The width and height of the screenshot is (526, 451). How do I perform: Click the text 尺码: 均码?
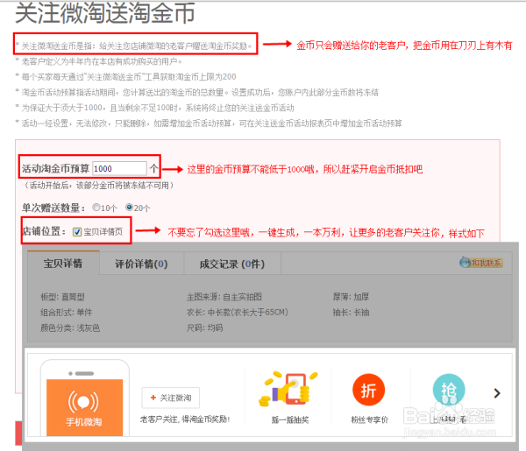pyautogui.click(x=204, y=328)
